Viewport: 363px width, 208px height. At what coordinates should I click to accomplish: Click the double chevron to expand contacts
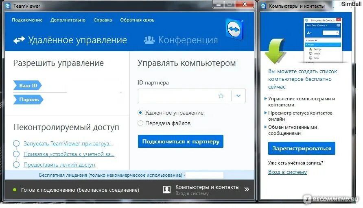(x=247, y=189)
